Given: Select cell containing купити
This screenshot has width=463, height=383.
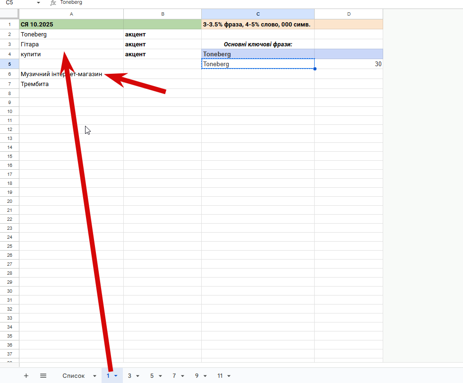Looking at the screenshot, I should point(71,54).
